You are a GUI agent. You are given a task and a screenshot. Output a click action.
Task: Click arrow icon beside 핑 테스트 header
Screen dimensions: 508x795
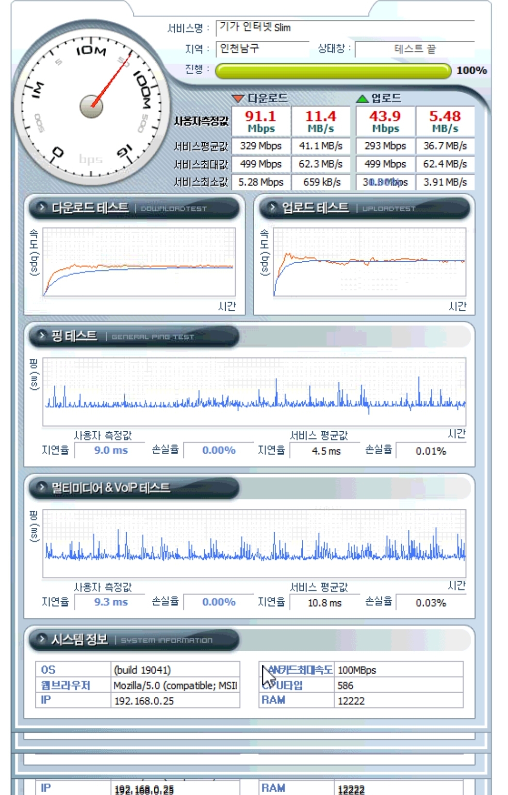(x=42, y=336)
